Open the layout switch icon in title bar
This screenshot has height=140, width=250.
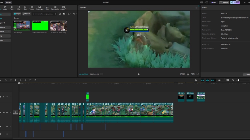(x=202, y=2)
